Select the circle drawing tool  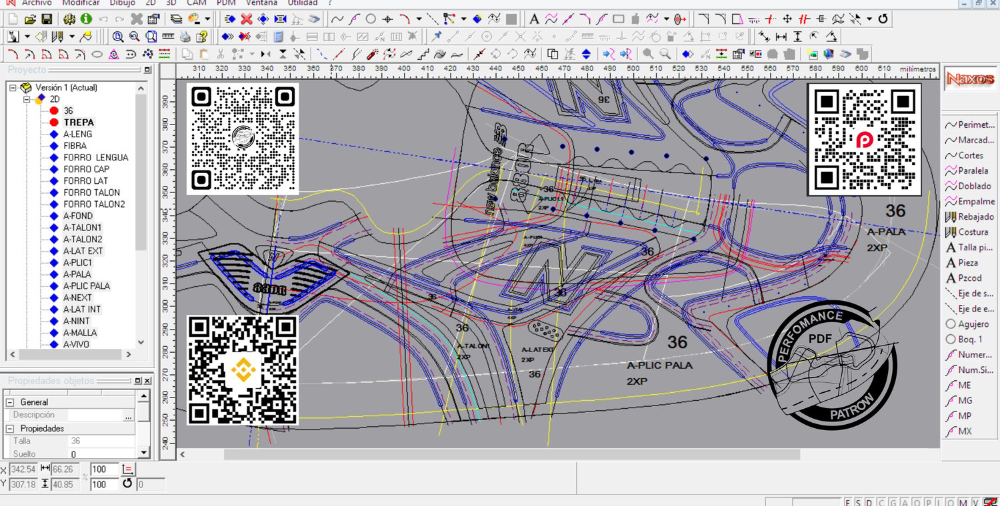coord(371,19)
